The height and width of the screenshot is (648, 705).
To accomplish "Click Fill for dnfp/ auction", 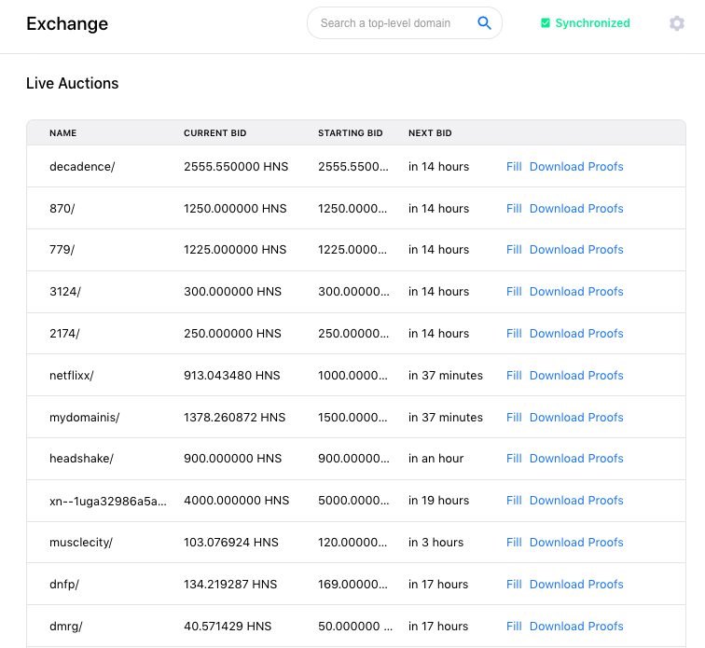I will [514, 584].
